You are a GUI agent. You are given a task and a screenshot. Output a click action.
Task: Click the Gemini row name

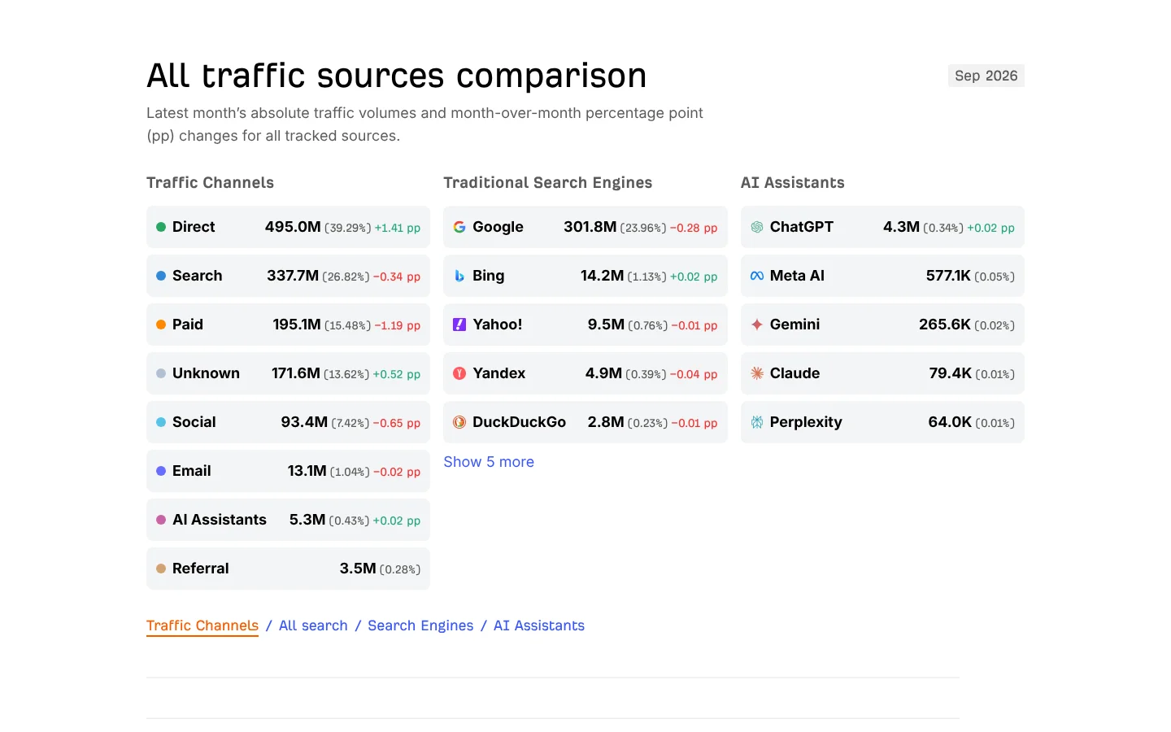(x=794, y=325)
